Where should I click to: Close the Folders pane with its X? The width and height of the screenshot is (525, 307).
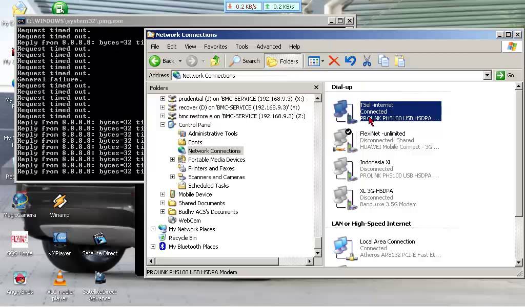316,87
